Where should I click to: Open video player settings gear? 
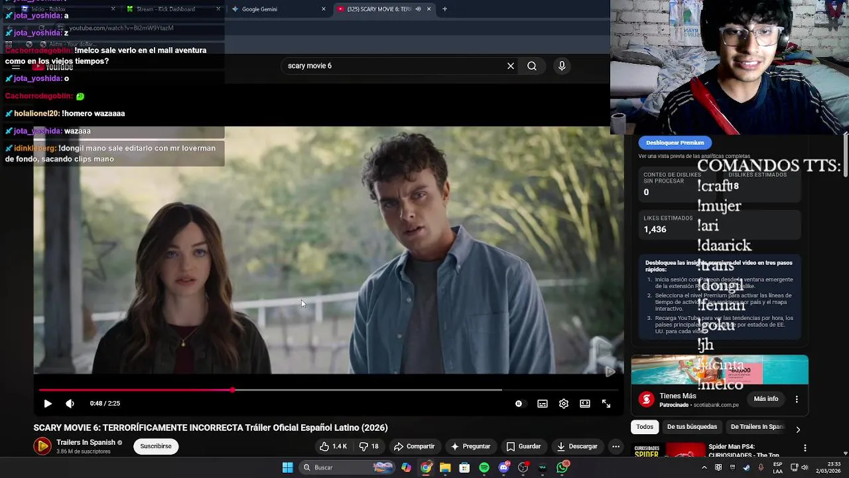564,404
